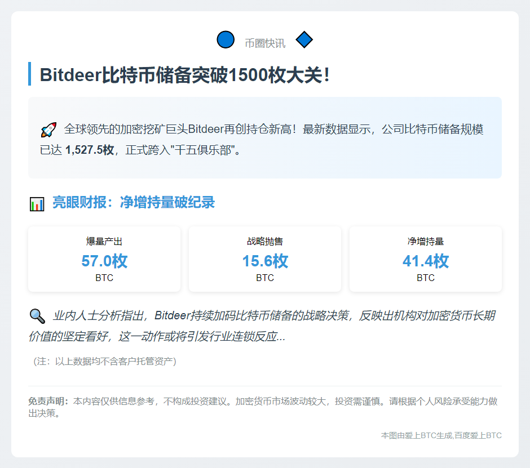Click the note (注:以上数据均不含客户托管资产)
The height and width of the screenshot is (468, 530).
(105, 362)
